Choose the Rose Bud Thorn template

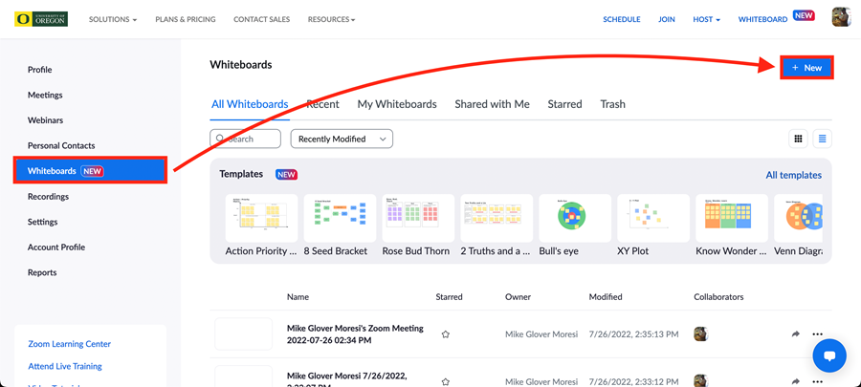pyautogui.click(x=418, y=218)
